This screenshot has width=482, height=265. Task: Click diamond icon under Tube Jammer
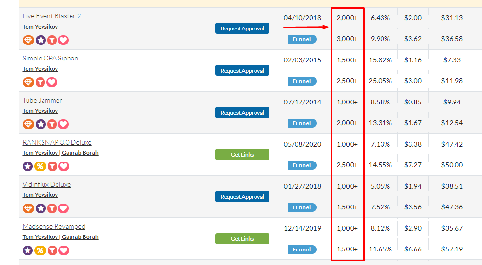(x=28, y=124)
